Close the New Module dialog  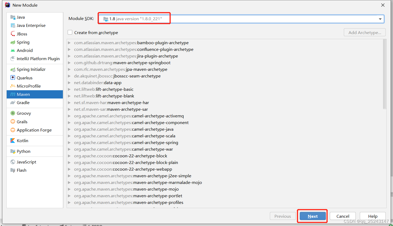383,5
